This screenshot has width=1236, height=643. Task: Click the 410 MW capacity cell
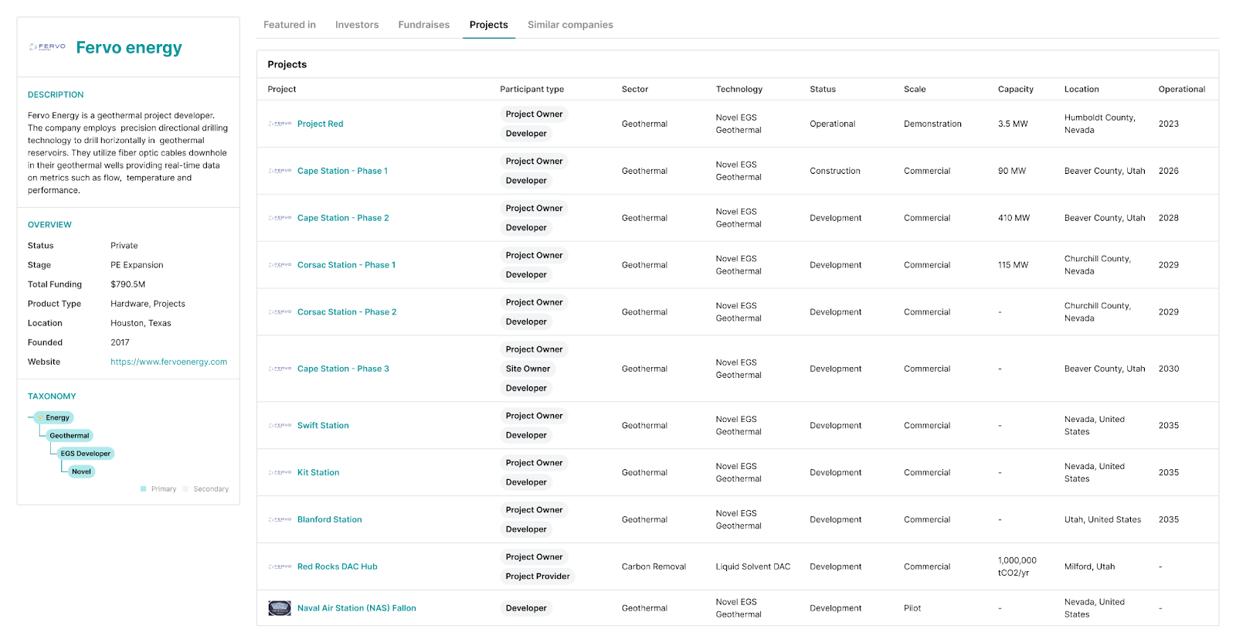pos(1014,218)
